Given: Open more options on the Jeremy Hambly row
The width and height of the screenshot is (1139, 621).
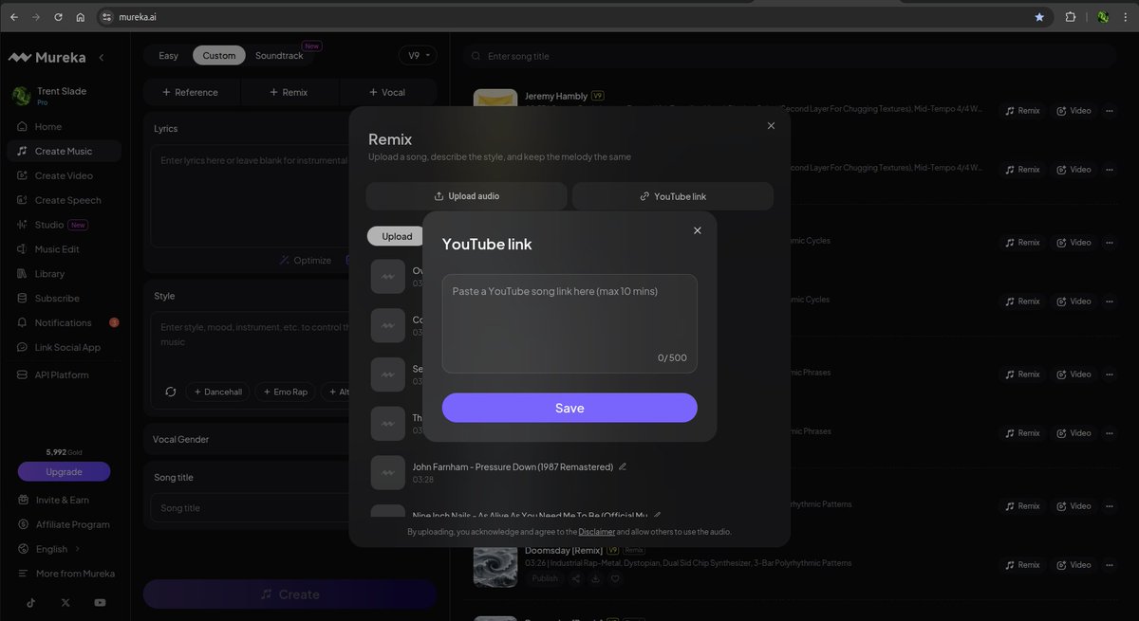Looking at the screenshot, I should point(1109,110).
